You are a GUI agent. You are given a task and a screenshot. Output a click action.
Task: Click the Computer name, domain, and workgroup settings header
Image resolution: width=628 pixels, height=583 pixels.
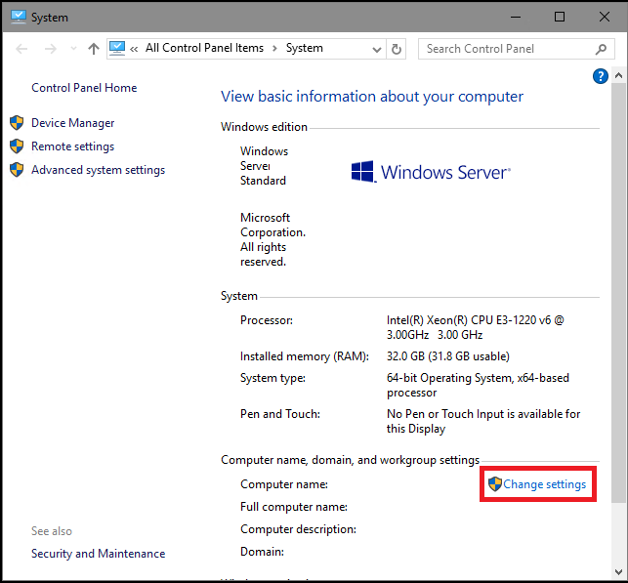[x=350, y=460]
